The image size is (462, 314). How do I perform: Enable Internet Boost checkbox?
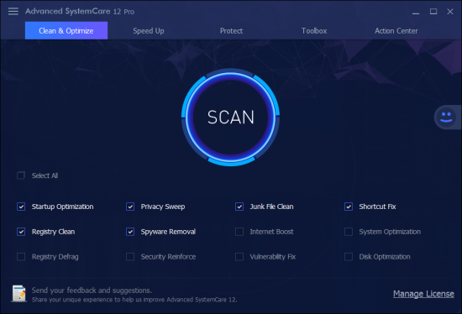tap(239, 232)
